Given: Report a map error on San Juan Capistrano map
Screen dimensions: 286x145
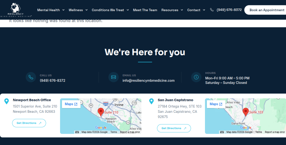Looking at the screenshot, I should pos(275,132).
